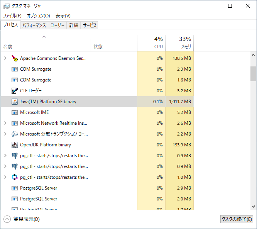Image resolution: width=257 pixels, height=229 pixels.
Task: Click the 簡易表示 up-arrow circle icon
Action: coord(7,219)
